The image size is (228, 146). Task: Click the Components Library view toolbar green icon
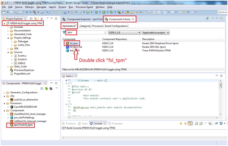tap(207, 19)
